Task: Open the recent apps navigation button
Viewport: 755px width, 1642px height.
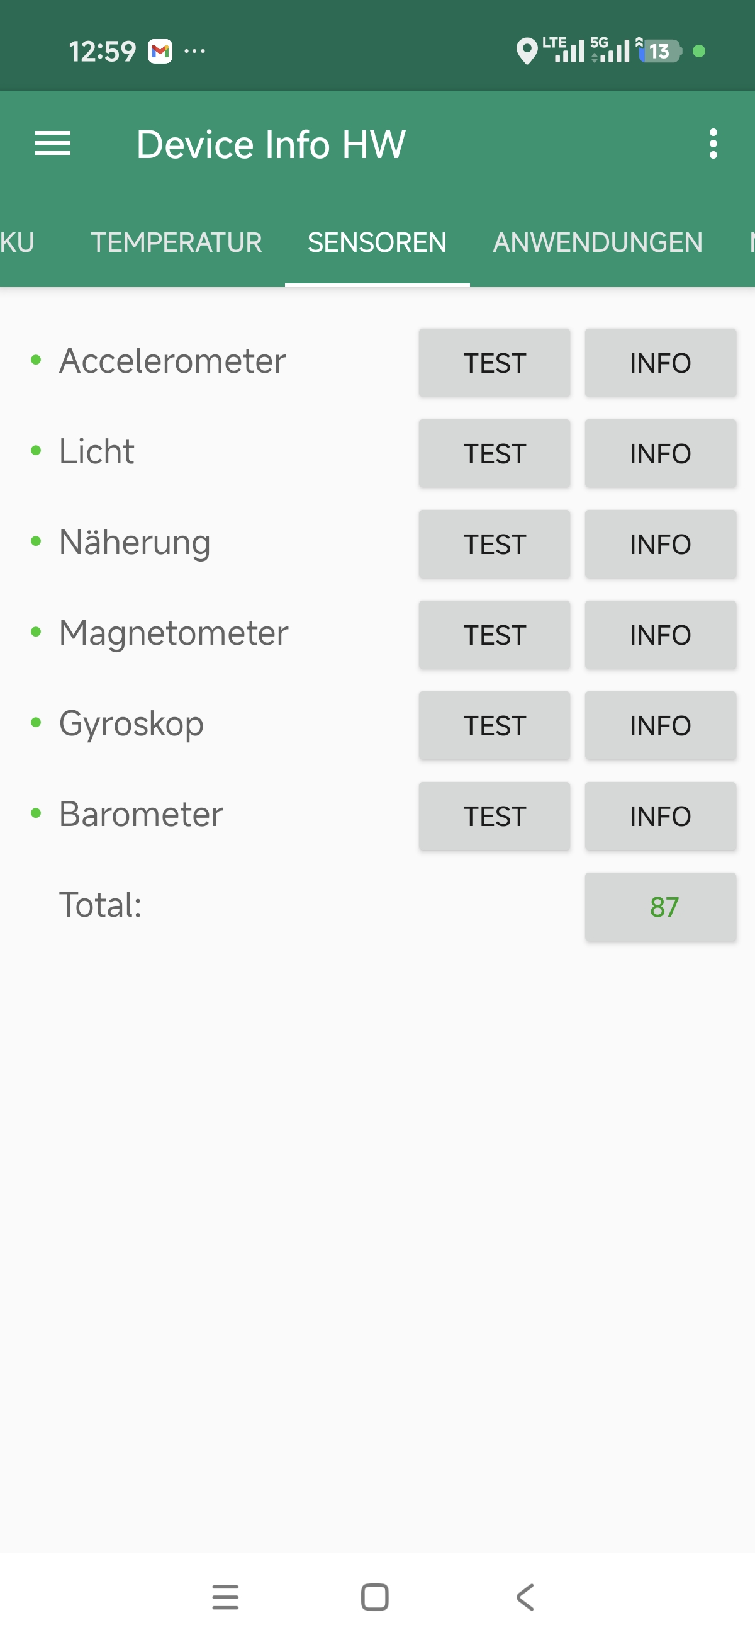Action: [225, 1597]
